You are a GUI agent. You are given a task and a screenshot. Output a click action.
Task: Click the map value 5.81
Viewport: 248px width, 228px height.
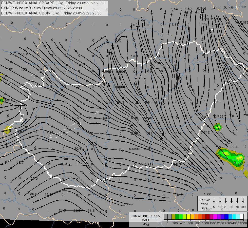point(148,103)
